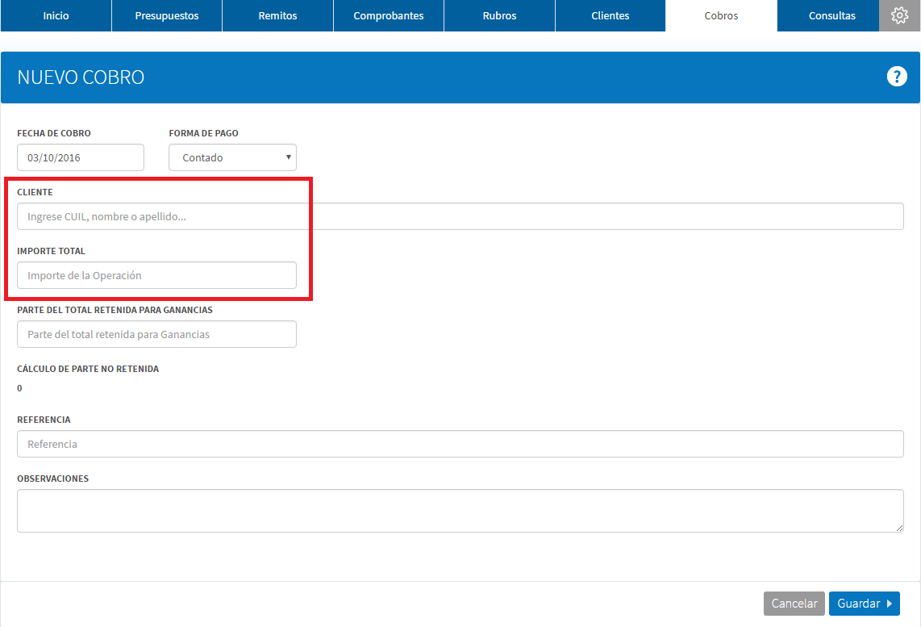Open the Presupuestos tab
Image resolution: width=921 pixels, height=627 pixels.
pyautogui.click(x=167, y=16)
